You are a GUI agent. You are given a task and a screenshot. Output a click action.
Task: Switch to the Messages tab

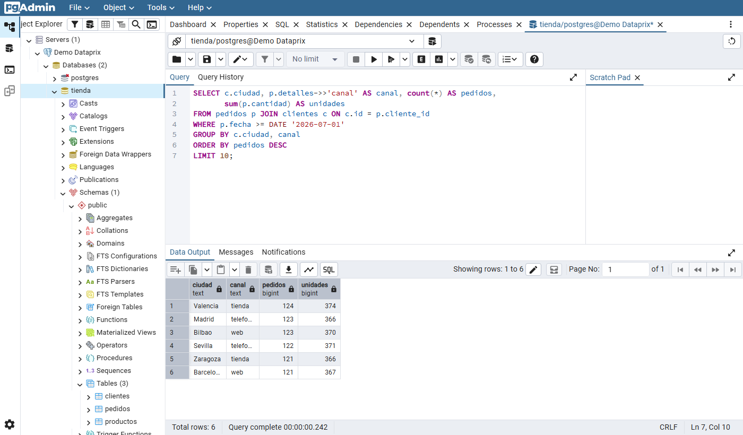(x=236, y=252)
